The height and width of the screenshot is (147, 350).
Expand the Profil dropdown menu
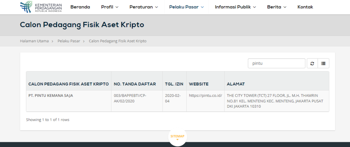coord(110,7)
